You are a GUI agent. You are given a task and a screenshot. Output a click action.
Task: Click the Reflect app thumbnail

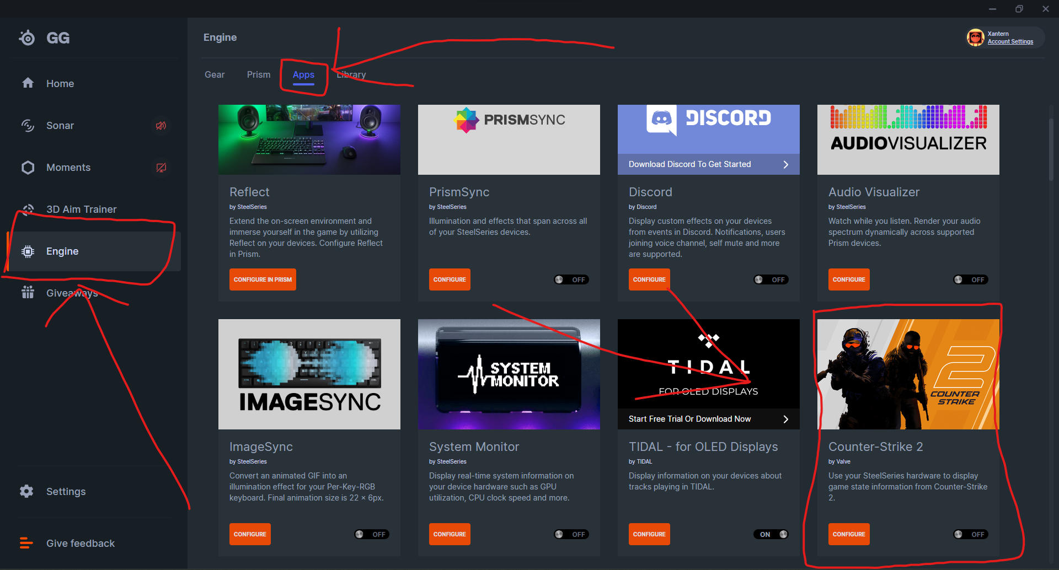click(309, 139)
